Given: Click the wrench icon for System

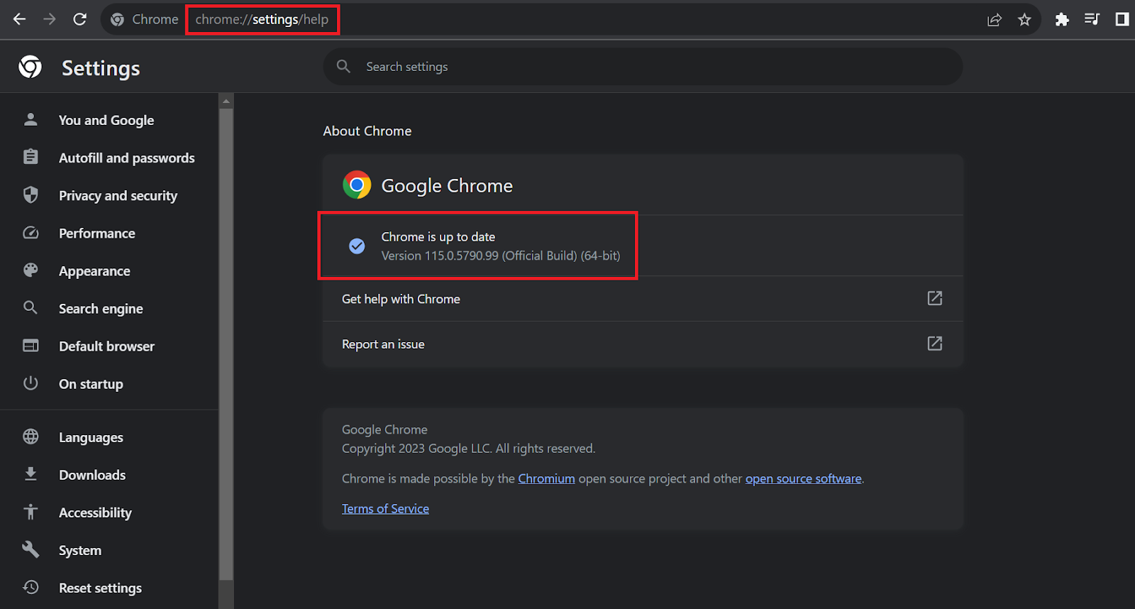Looking at the screenshot, I should click(x=31, y=549).
